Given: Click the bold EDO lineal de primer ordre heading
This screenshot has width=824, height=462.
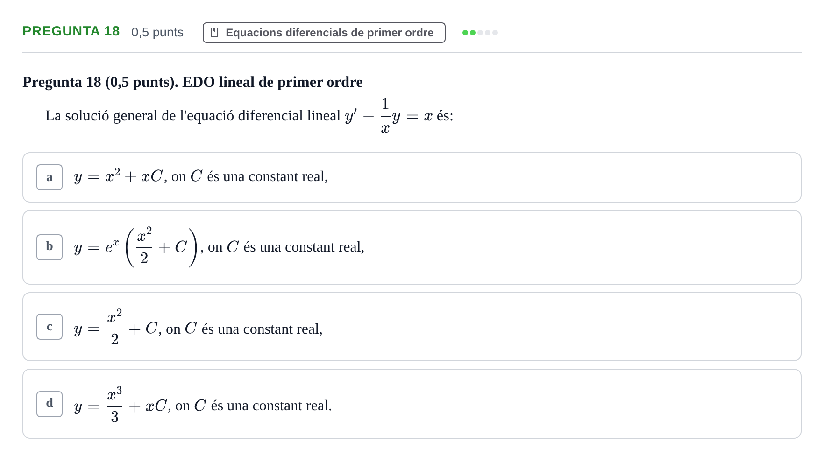Looking at the screenshot, I should (272, 82).
